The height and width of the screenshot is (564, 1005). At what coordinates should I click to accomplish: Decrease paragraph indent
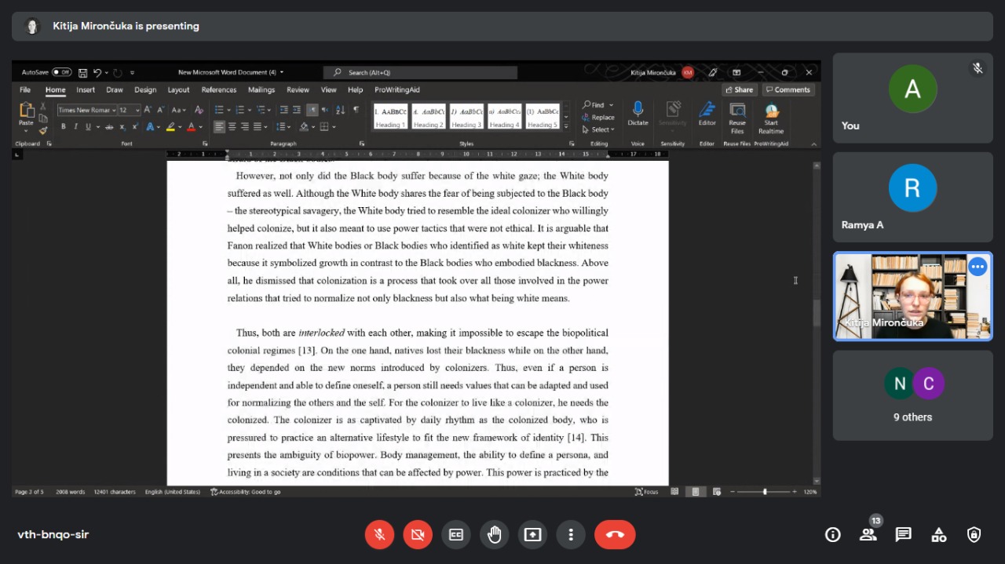coord(284,110)
